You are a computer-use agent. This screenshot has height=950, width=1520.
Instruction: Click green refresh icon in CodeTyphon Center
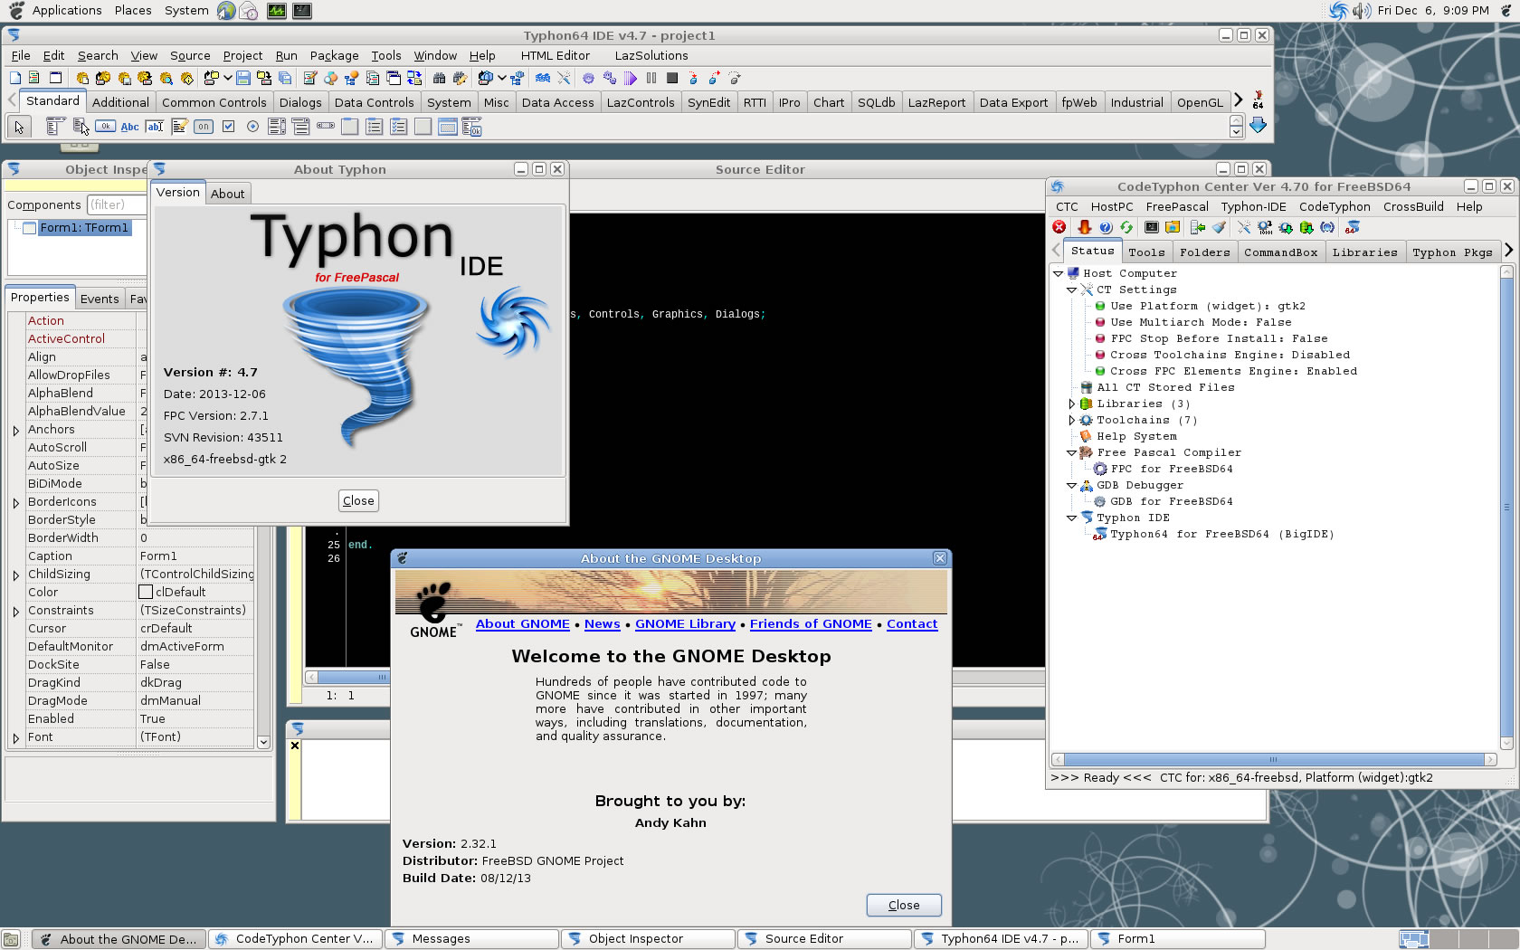1126,228
